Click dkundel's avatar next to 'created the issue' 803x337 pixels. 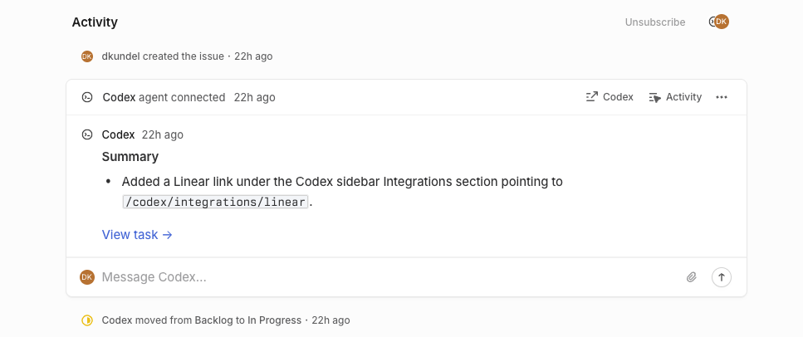coord(87,56)
